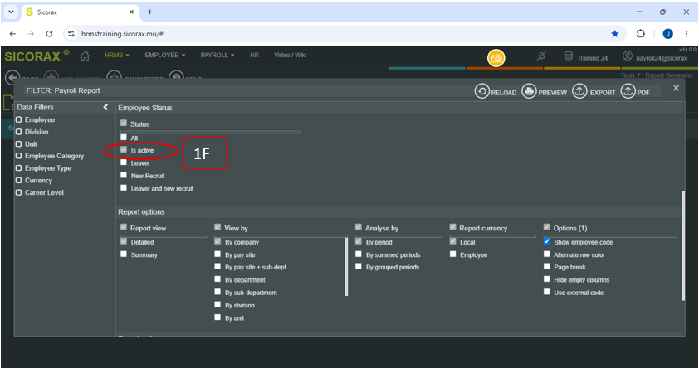Check the By summed periods checkbox
The height and width of the screenshot is (368, 699).
359,254
